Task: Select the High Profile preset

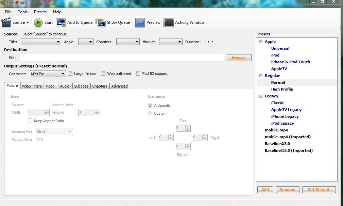Action: [282, 89]
